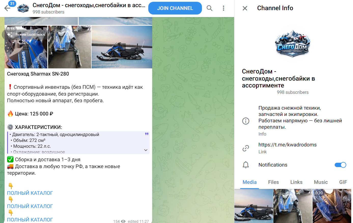Click the notifications bell icon

246,165
